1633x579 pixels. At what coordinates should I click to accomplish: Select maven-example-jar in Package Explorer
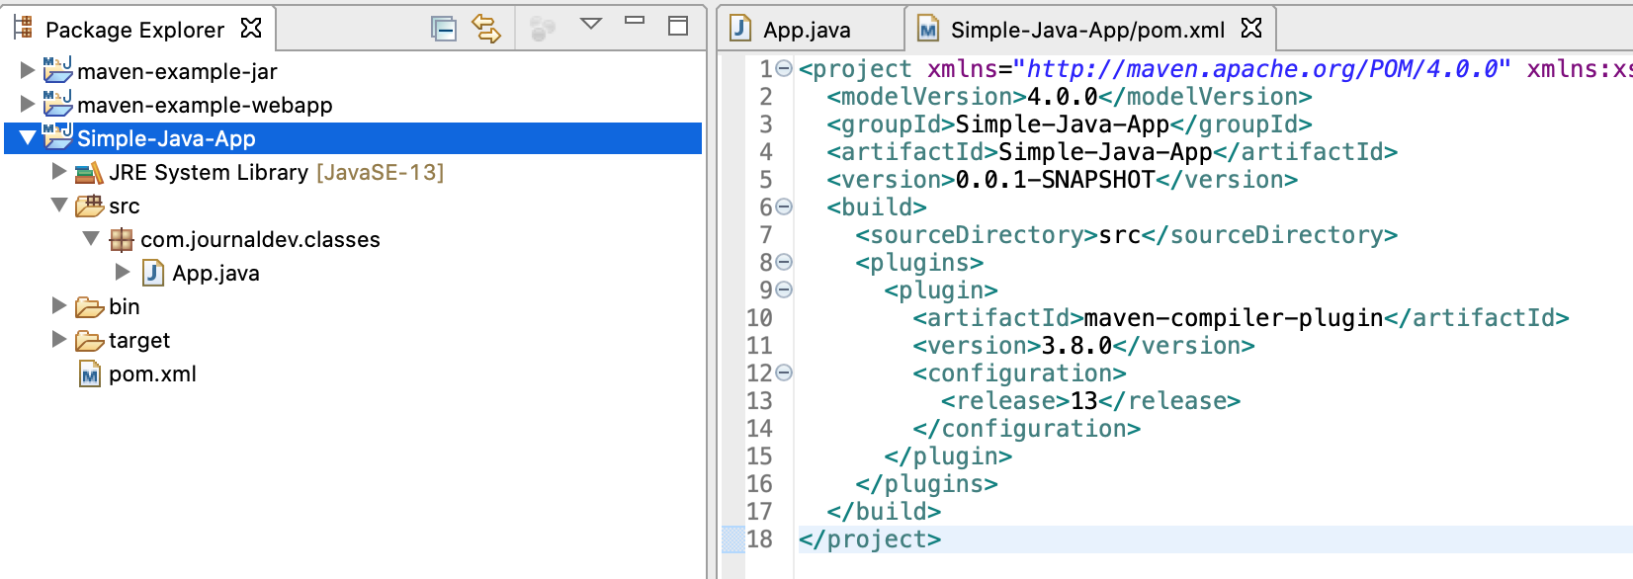[177, 71]
